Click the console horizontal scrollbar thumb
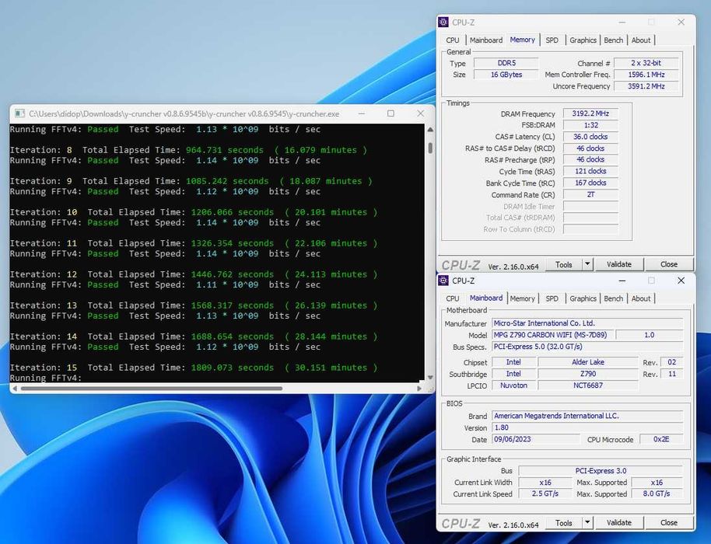The image size is (711, 544). tap(152, 389)
